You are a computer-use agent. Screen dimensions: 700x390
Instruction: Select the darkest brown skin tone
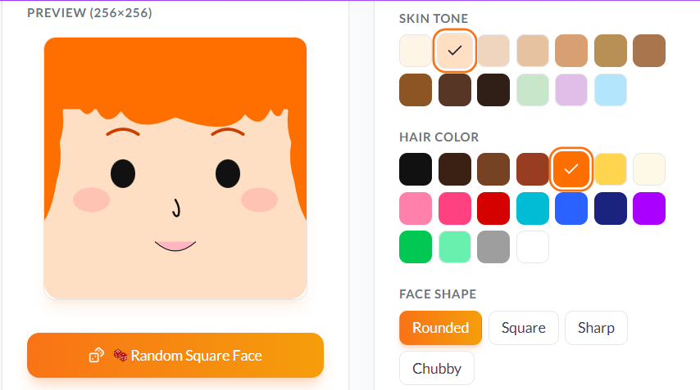point(493,90)
